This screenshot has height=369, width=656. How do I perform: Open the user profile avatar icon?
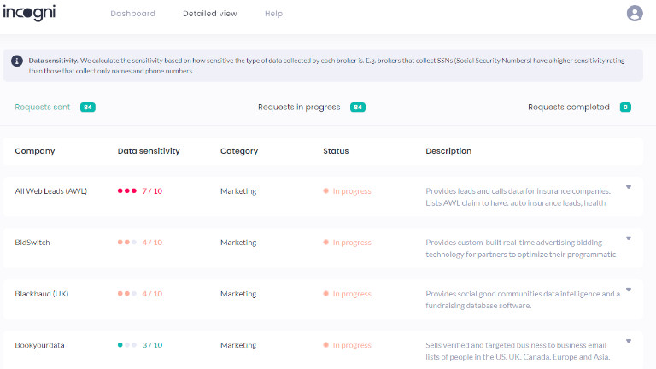(x=634, y=14)
